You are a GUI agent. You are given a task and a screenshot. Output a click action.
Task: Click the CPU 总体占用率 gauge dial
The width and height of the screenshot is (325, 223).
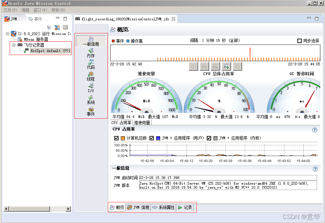click(219, 95)
